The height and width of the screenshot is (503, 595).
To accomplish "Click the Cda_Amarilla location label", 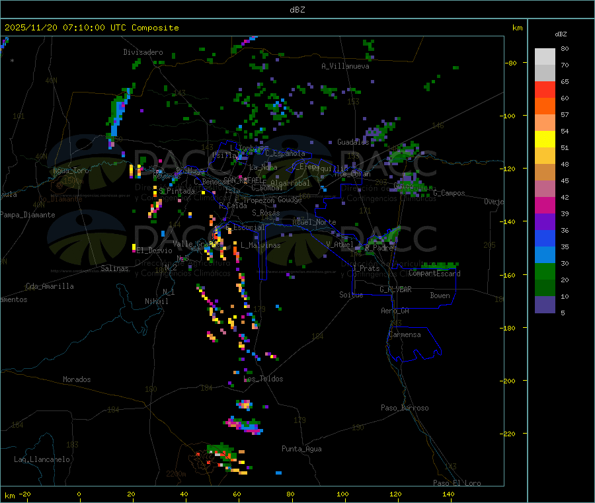I will [x=50, y=287].
